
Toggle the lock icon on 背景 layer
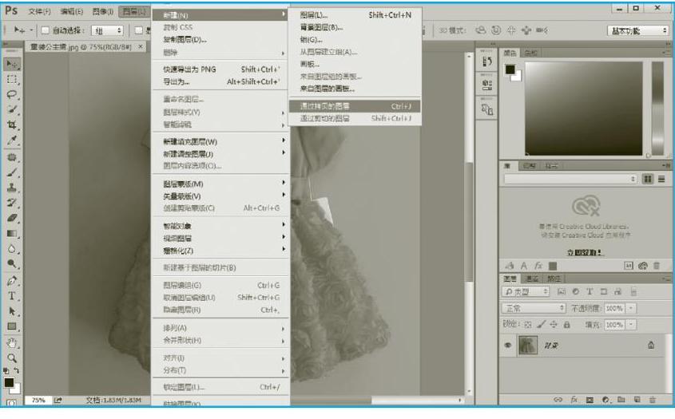tap(651, 345)
